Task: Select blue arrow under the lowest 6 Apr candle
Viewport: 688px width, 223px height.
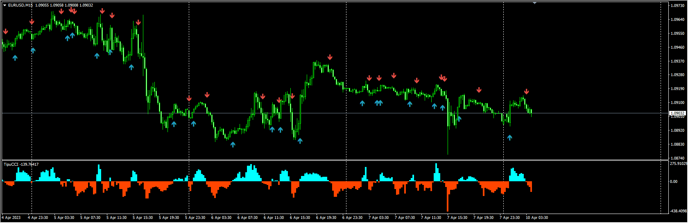Action: [233, 144]
